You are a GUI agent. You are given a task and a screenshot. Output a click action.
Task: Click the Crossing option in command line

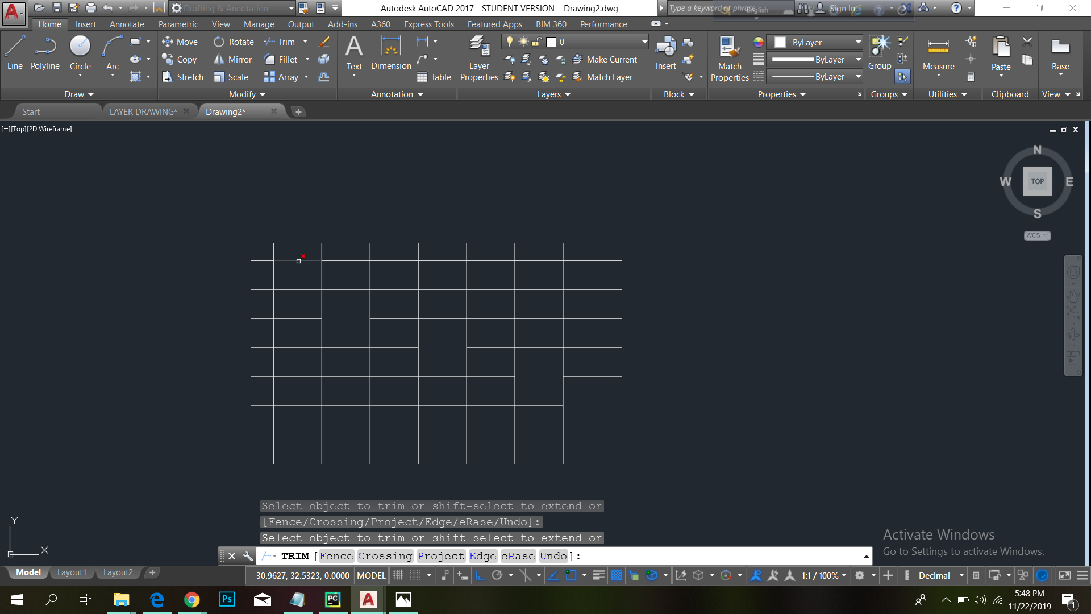[385, 556]
